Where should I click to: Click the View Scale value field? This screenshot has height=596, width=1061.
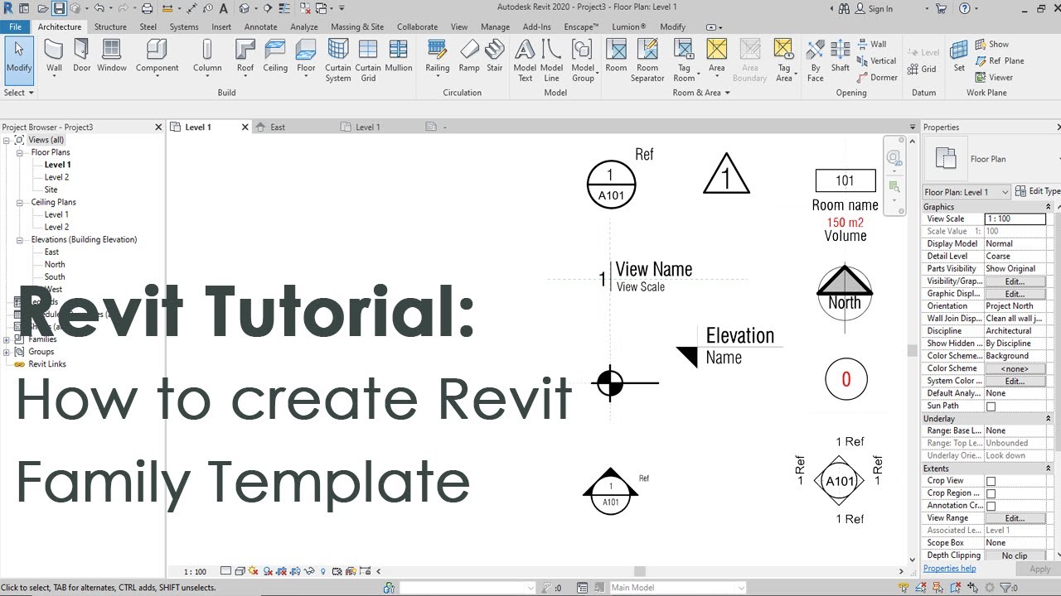[x=1015, y=219]
